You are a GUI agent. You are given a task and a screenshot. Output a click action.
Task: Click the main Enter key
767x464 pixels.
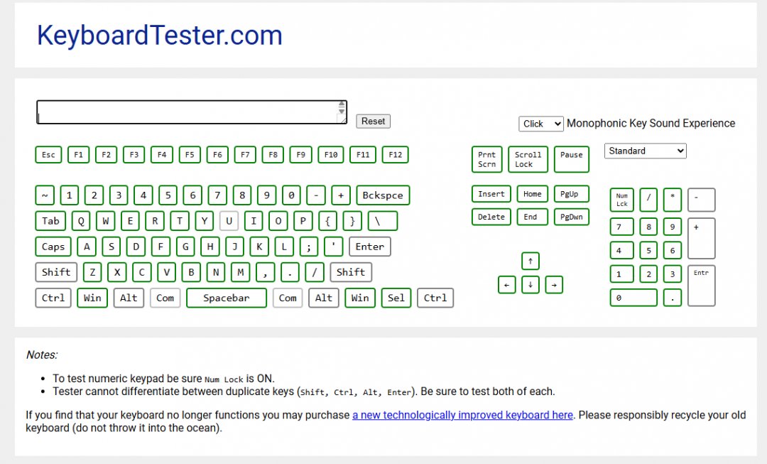click(x=370, y=247)
